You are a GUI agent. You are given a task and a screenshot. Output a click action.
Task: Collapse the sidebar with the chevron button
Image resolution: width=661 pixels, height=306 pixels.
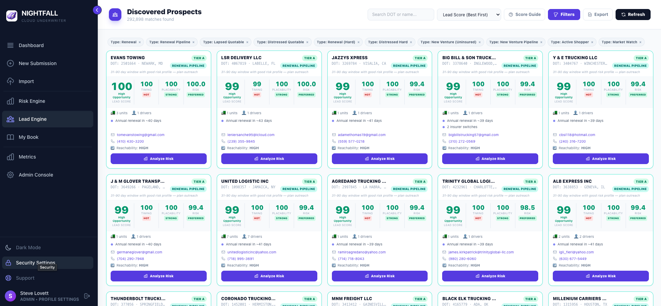pyautogui.click(x=97, y=10)
